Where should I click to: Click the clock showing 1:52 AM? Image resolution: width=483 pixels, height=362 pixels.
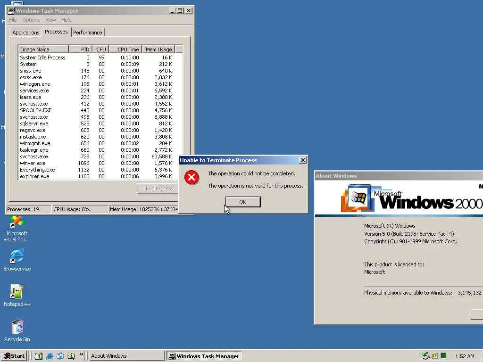[465, 356]
